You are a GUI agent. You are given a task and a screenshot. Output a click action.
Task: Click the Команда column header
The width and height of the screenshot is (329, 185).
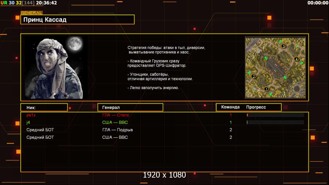(230, 107)
